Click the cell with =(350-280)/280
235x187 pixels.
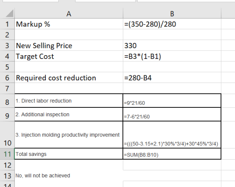(x=172, y=24)
